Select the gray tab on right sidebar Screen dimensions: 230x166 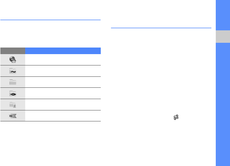pyautogui.click(x=222, y=37)
